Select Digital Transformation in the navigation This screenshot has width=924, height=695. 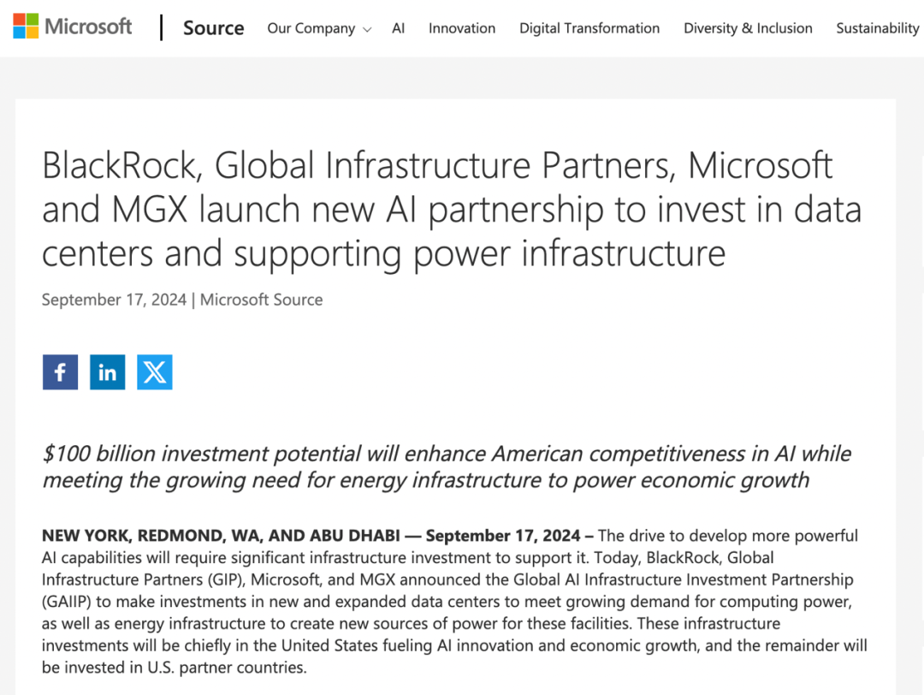pyautogui.click(x=589, y=28)
